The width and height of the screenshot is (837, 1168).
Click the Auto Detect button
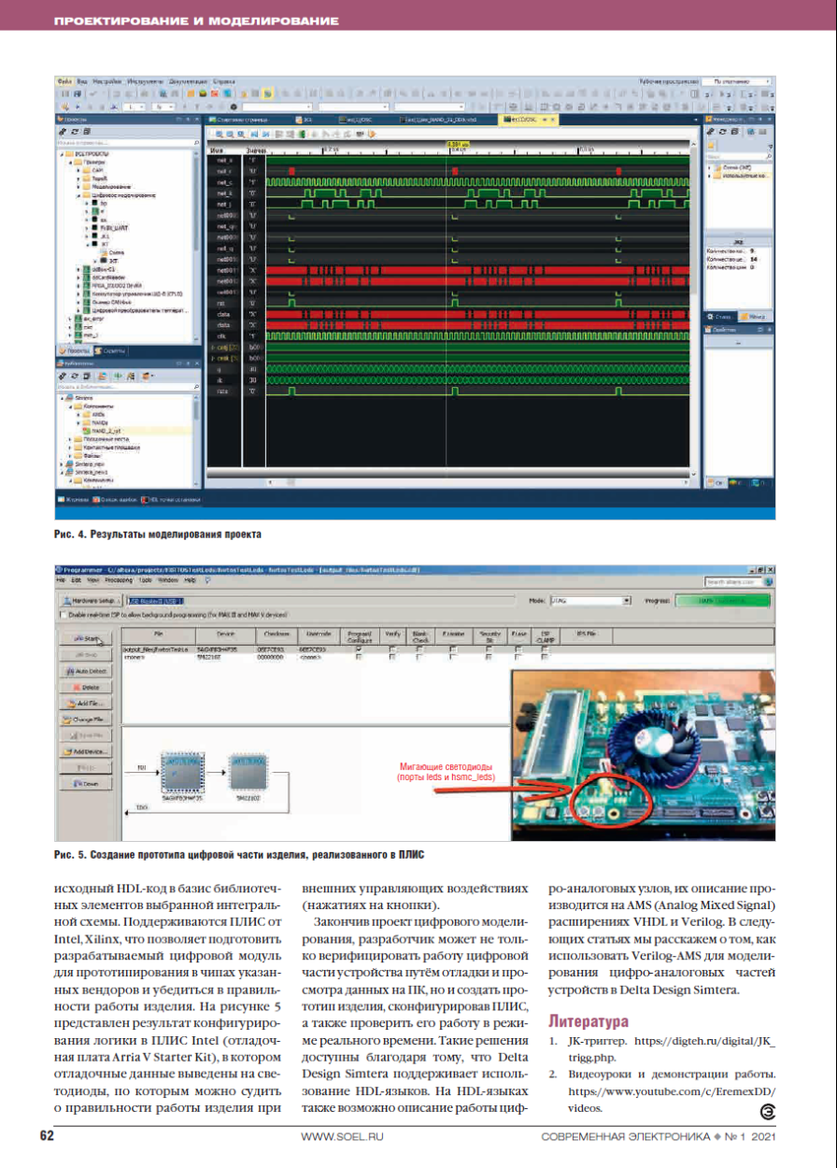(x=84, y=671)
